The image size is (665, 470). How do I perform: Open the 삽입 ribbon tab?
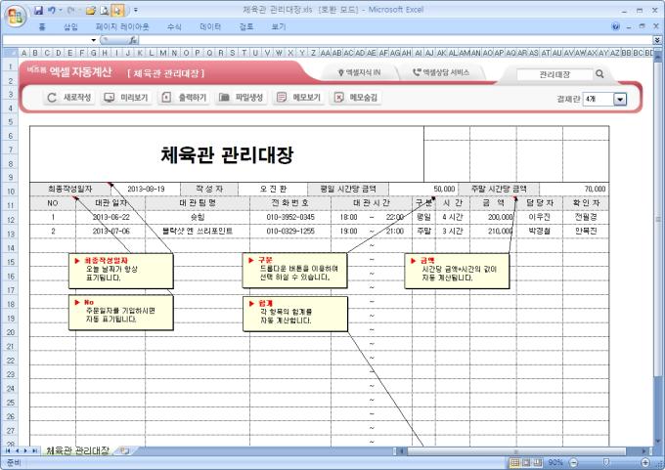[70, 26]
